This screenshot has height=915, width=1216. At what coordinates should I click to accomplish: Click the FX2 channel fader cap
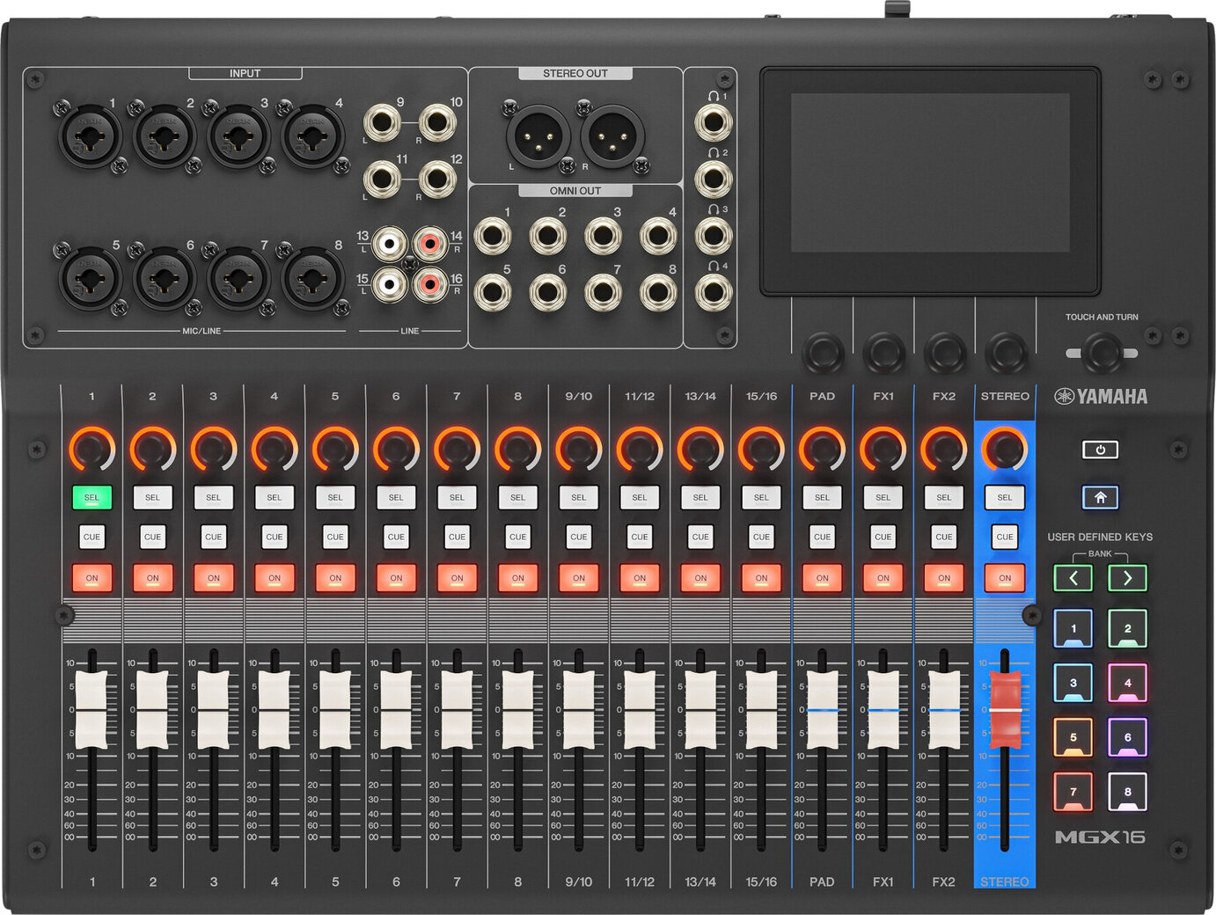(943, 709)
